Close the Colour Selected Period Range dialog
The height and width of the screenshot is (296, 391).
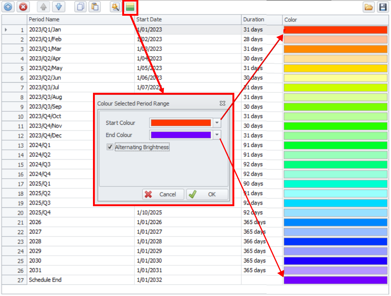pyautogui.click(x=222, y=103)
